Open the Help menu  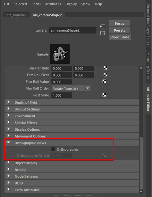click(x=98, y=4)
